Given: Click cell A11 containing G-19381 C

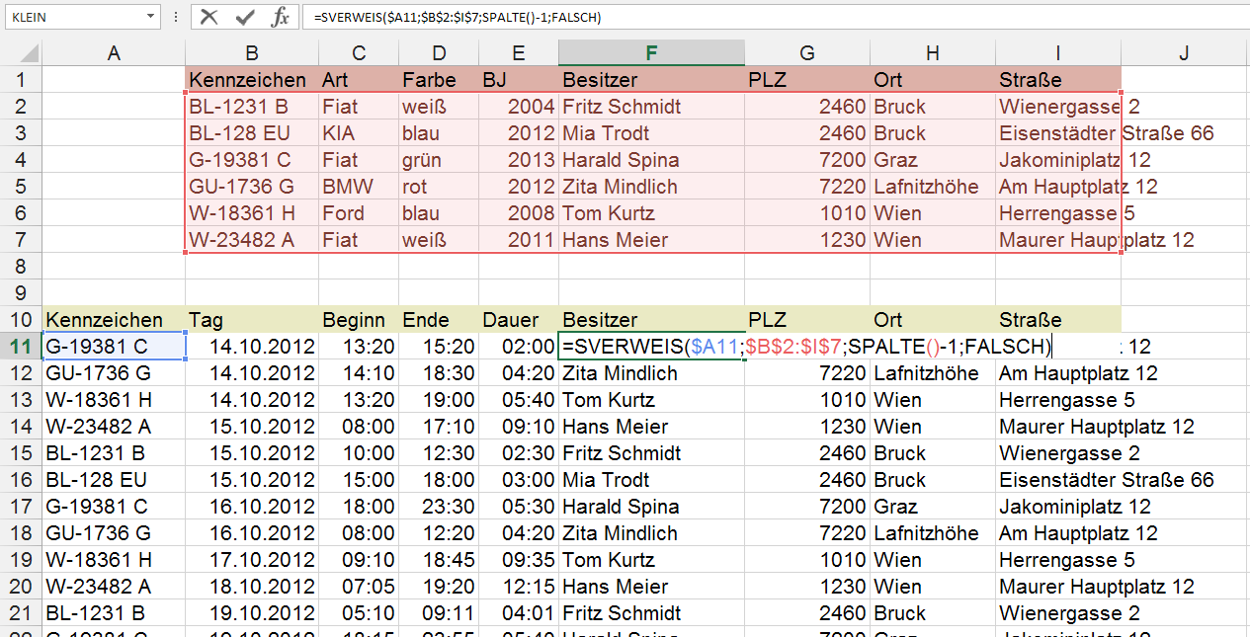Looking at the screenshot, I should [114, 347].
